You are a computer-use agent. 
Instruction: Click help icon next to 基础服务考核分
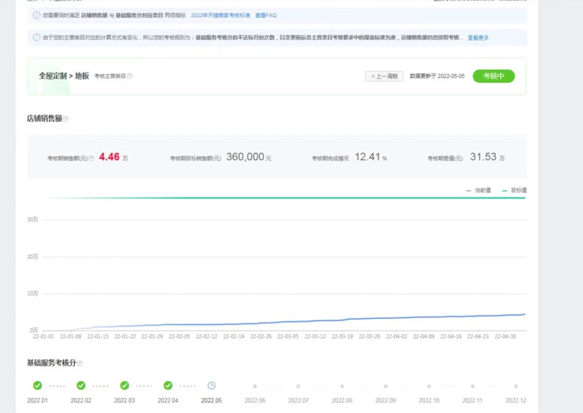click(79, 363)
